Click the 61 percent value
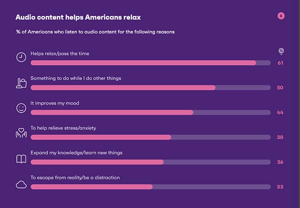 point(280,63)
